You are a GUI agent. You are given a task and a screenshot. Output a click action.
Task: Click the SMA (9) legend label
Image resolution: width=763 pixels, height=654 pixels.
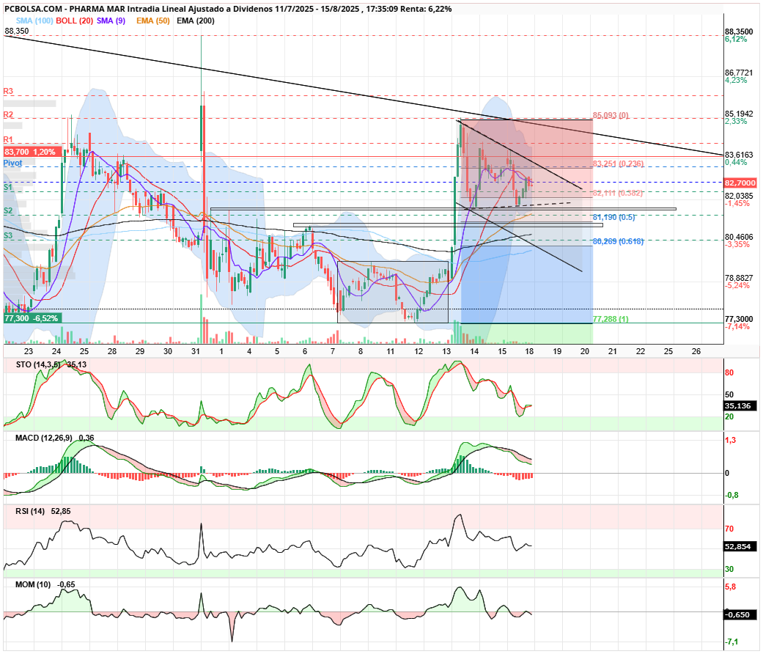point(111,21)
